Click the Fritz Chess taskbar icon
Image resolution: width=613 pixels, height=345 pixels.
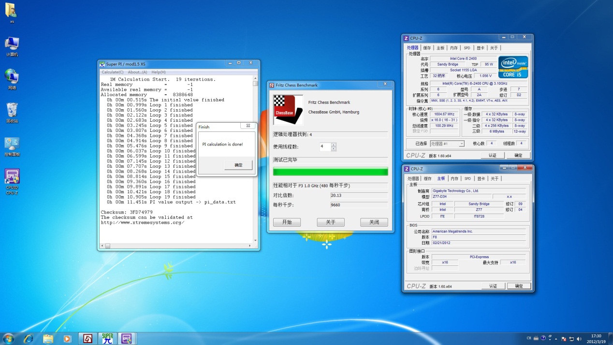pos(88,338)
